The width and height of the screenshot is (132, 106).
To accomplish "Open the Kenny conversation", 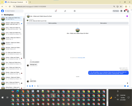I will [x=12, y=28].
